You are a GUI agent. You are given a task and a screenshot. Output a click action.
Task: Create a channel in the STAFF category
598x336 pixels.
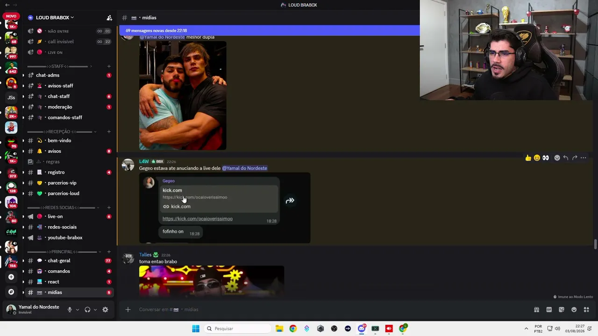point(109,66)
